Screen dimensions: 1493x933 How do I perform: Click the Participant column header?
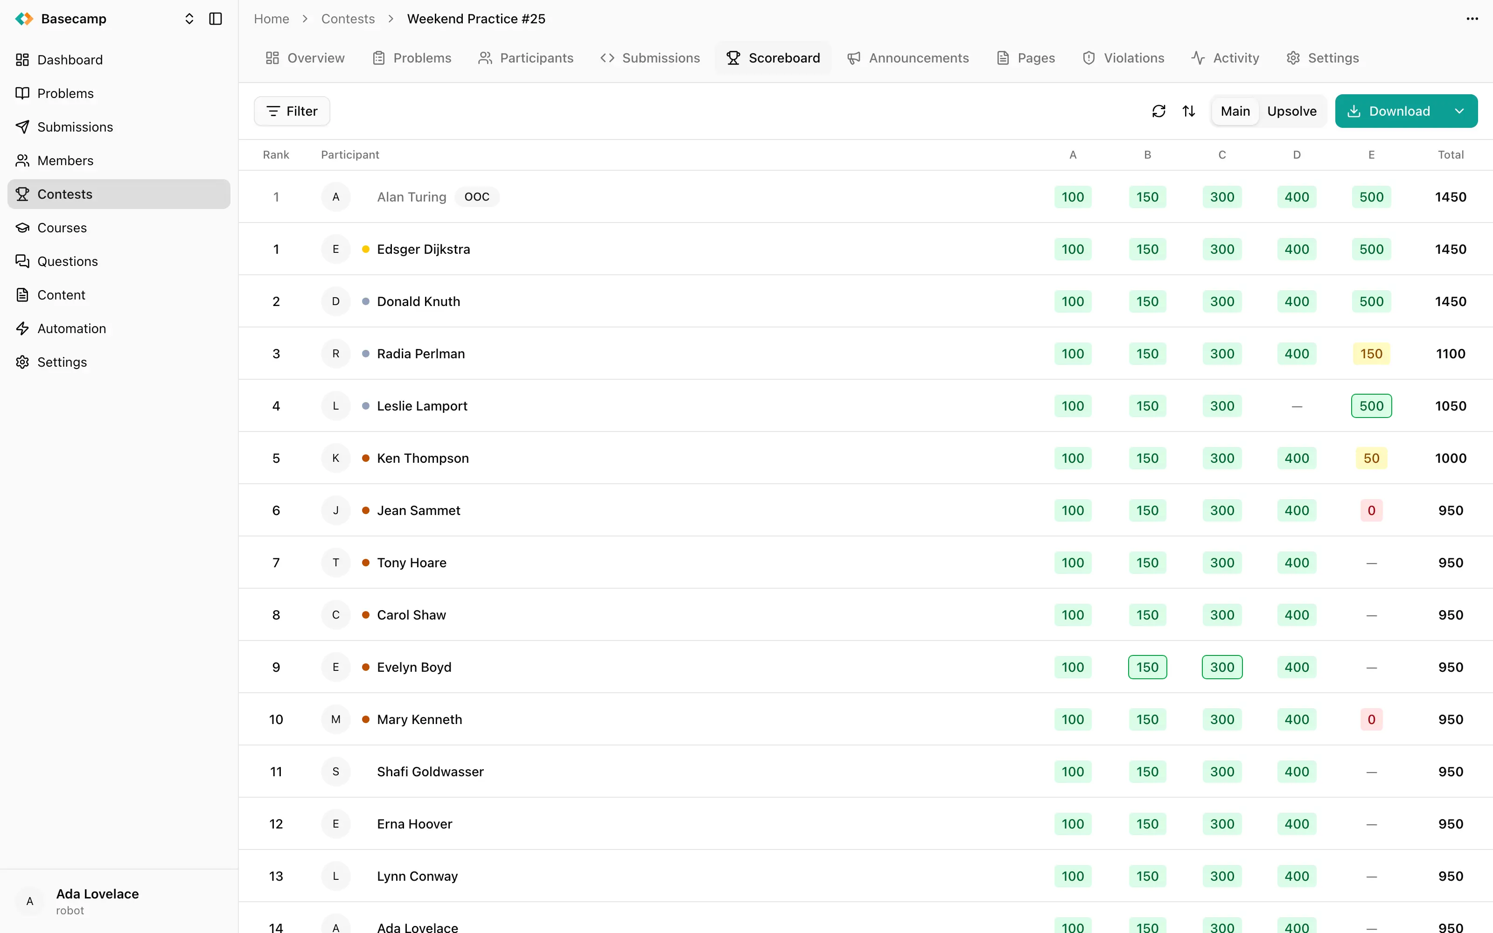[x=350, y=155]
